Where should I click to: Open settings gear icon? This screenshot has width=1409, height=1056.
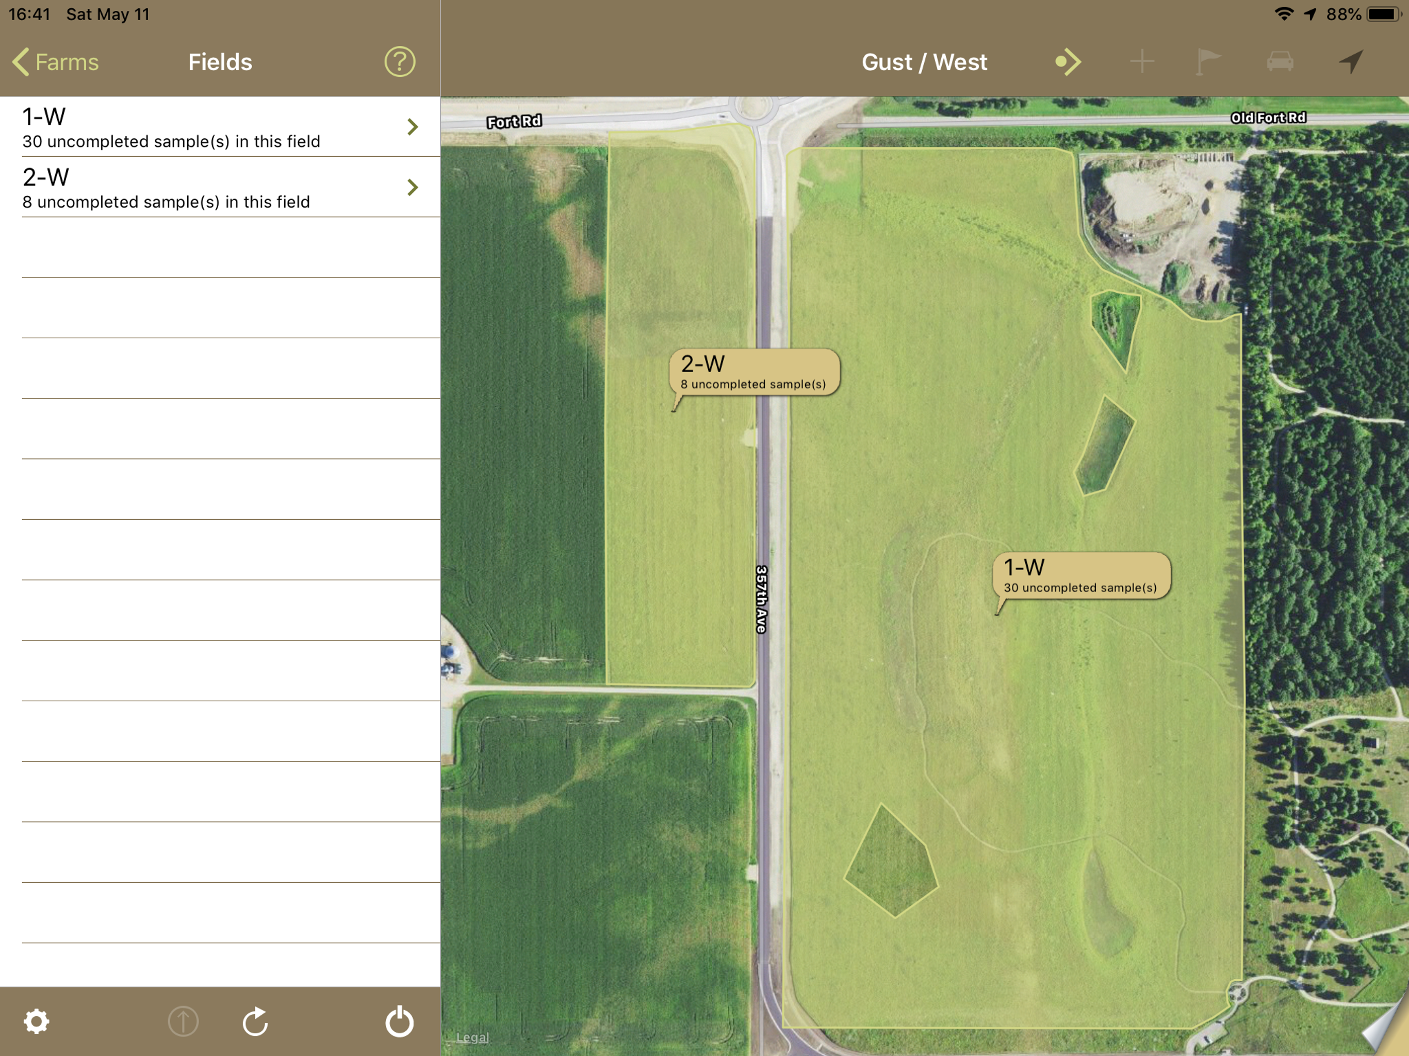(x=36, y=1021)
